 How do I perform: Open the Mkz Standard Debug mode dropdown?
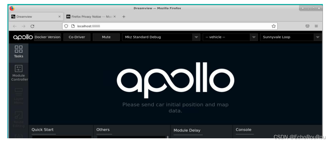[161, 37]
